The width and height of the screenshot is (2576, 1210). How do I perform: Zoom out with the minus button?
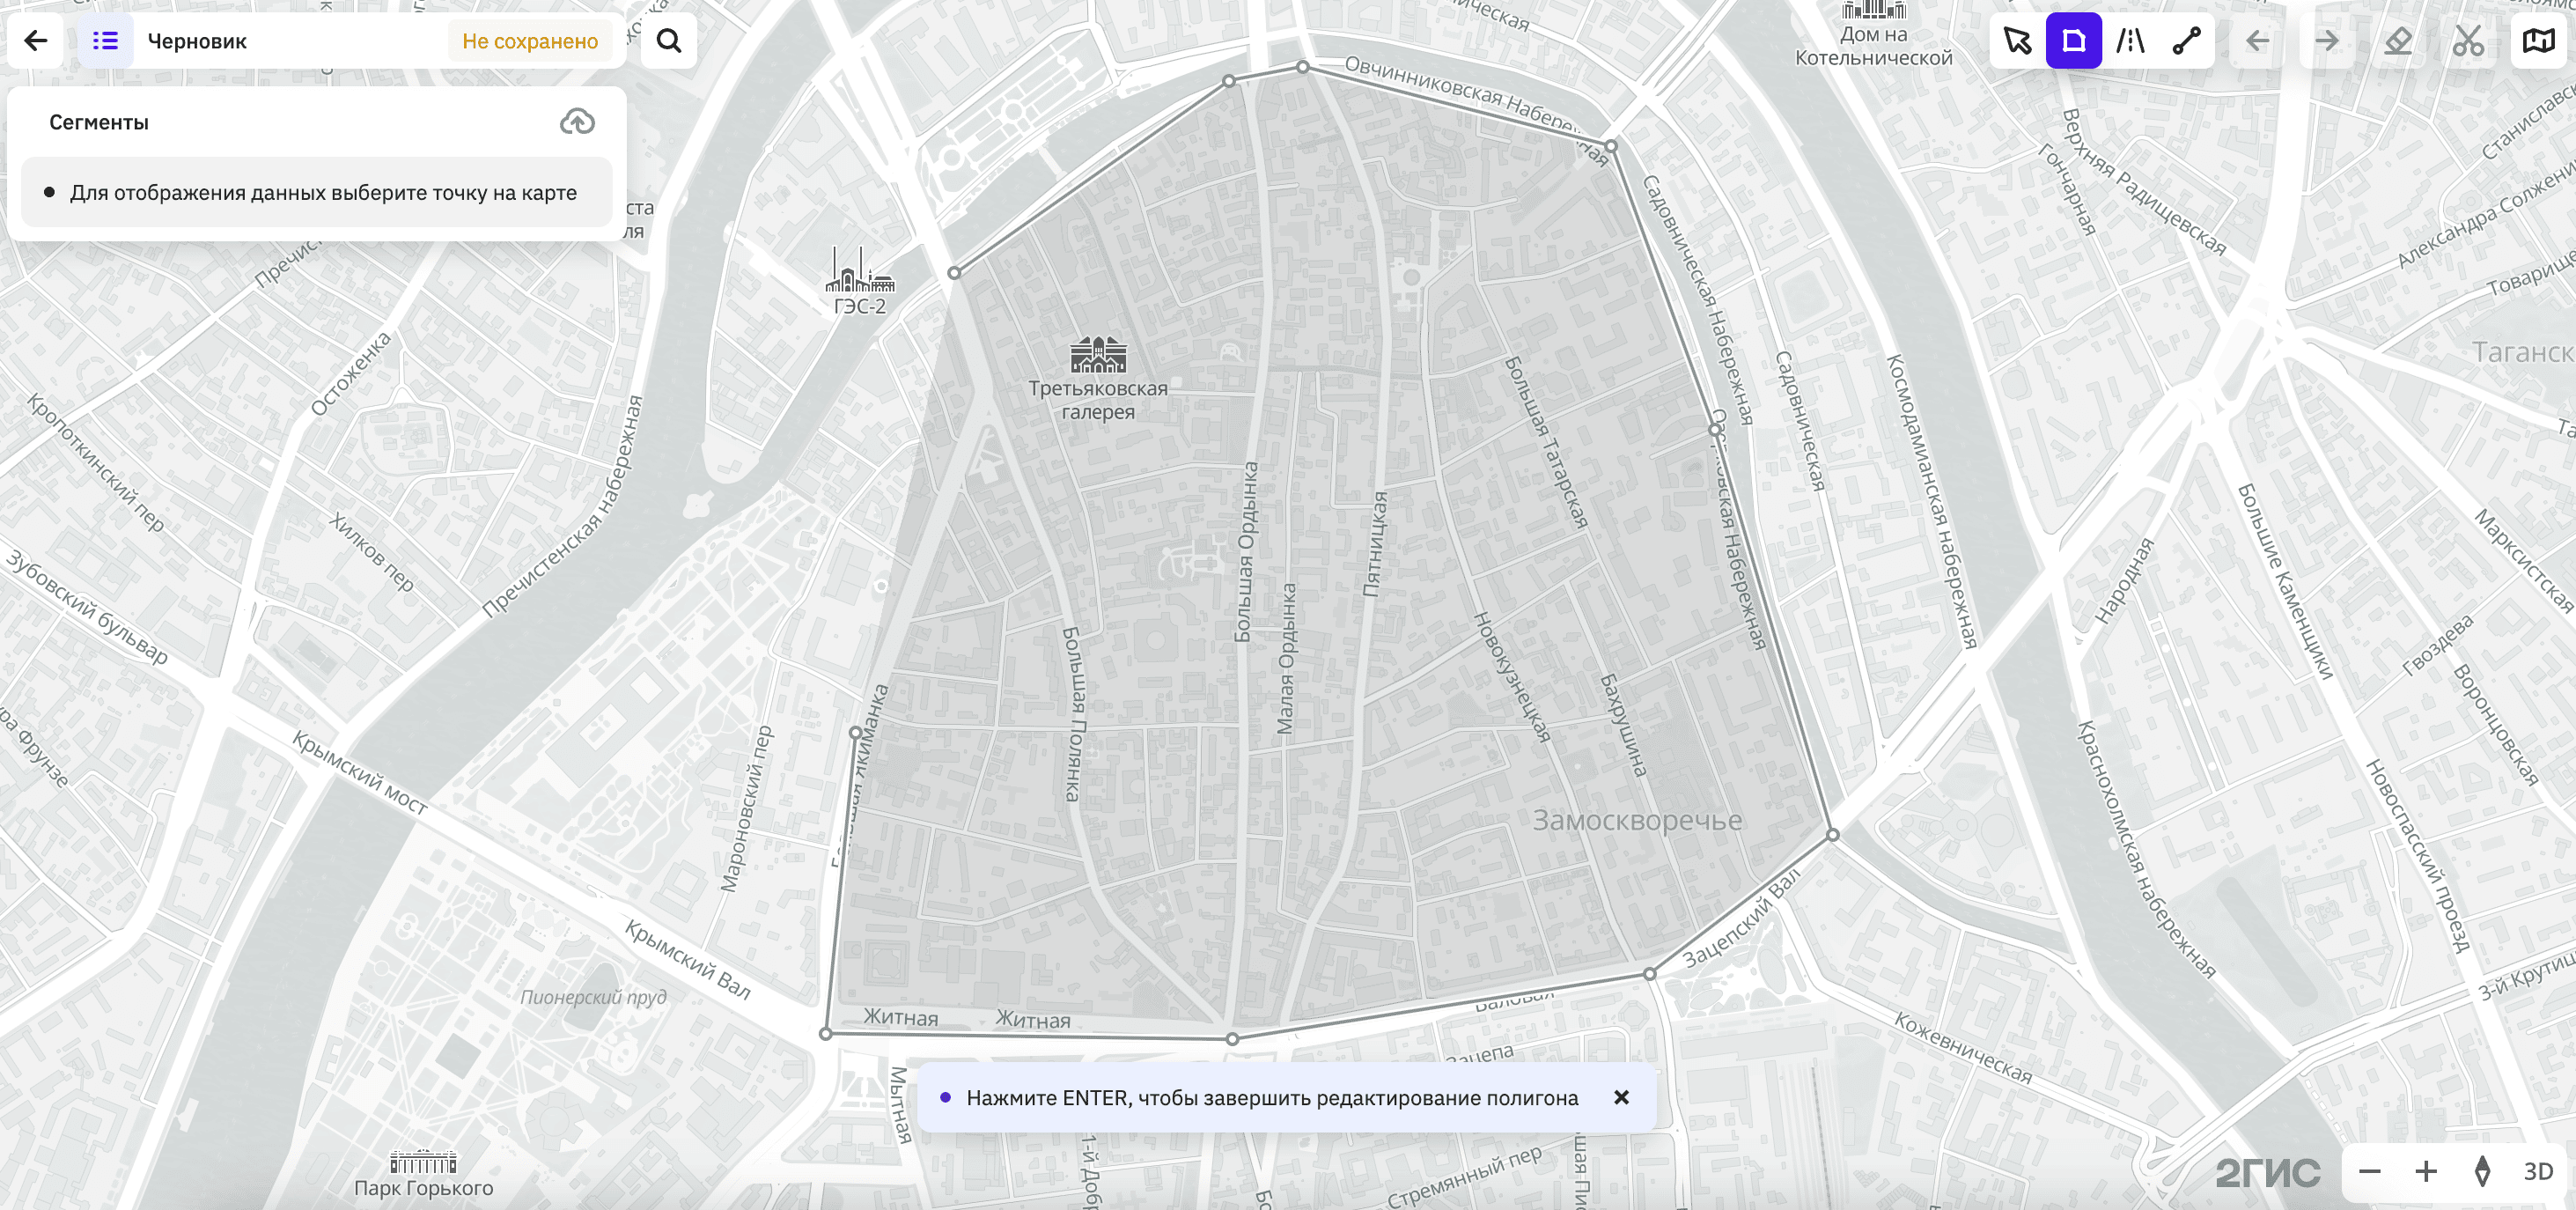[2369, 1171]
